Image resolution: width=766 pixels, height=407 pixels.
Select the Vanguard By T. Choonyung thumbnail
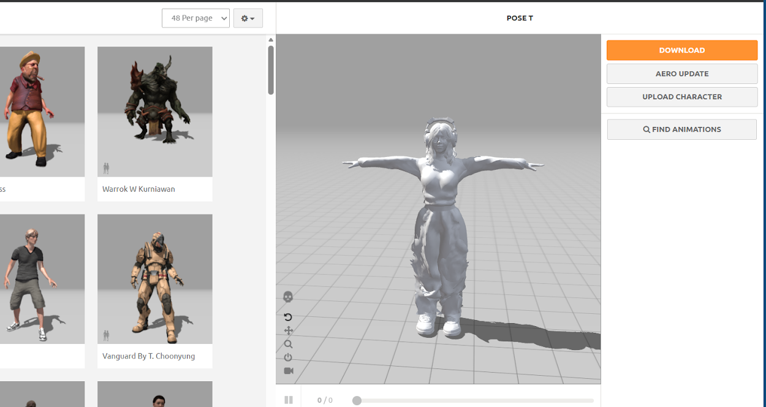155,279
